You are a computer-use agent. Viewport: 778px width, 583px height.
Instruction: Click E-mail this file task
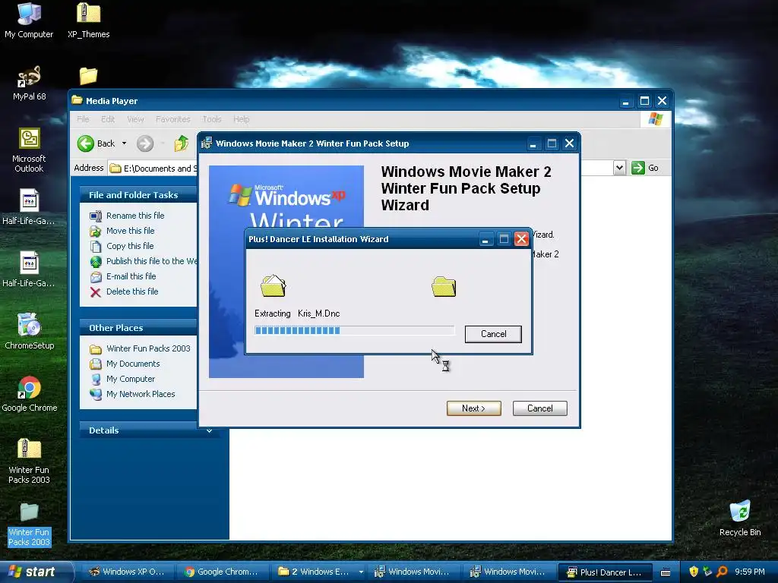[131, 276]
